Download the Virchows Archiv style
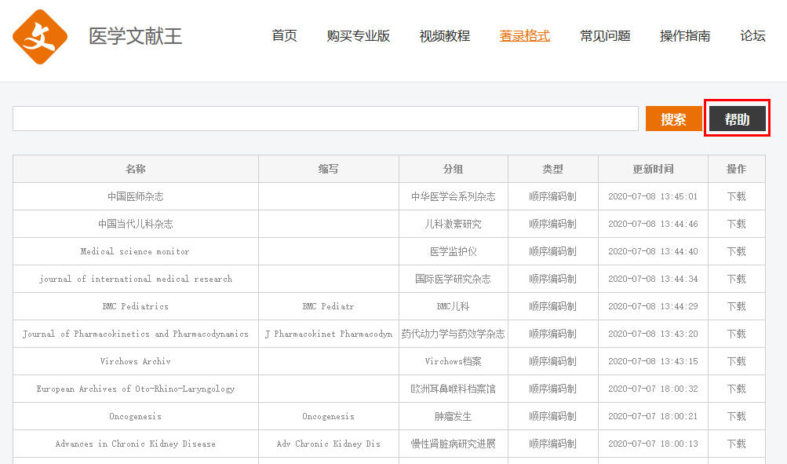Viewport: 787px width, 464px height. click(x=736, y=361)
